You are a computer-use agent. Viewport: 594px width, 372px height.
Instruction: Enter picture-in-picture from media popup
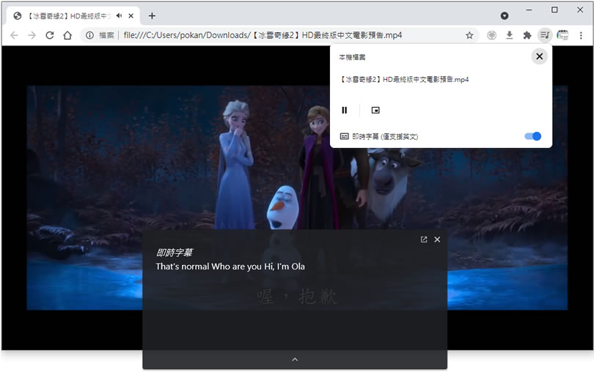[x=375, y=110]
